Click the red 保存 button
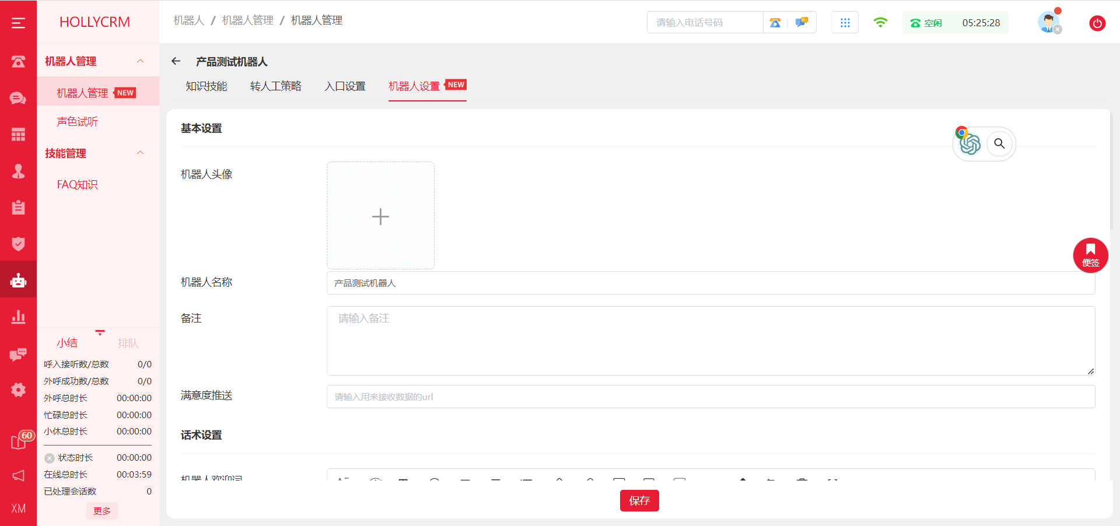This screenshot has height=526, width=1120. click(639, 500)
